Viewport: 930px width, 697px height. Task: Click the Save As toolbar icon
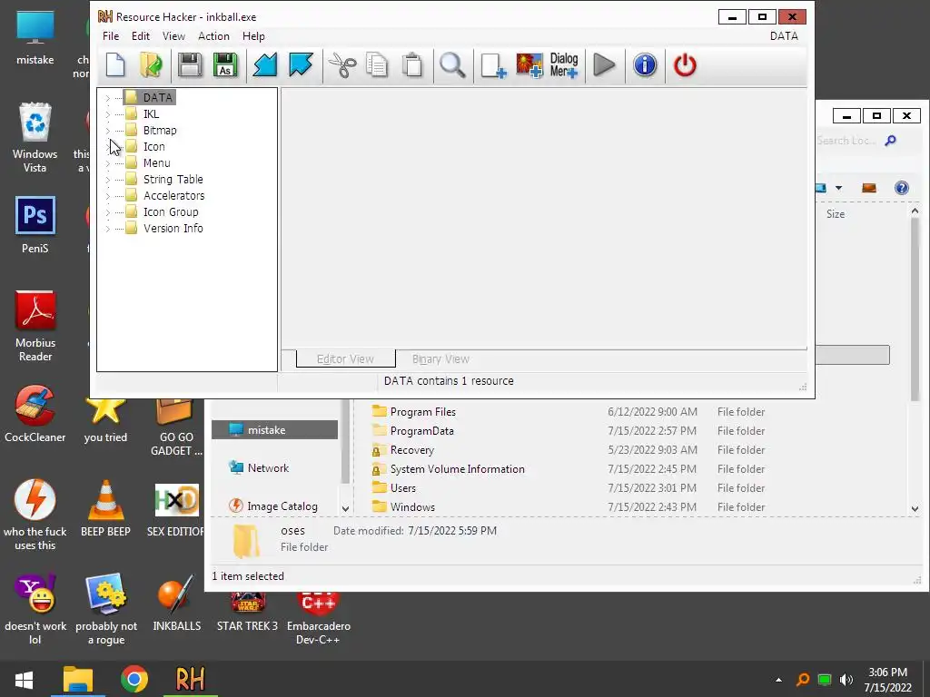(225, 64)
